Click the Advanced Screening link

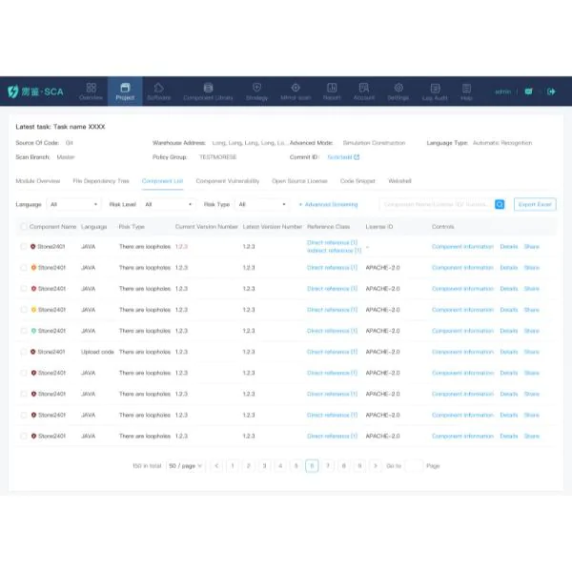click(x=329, y=204)
